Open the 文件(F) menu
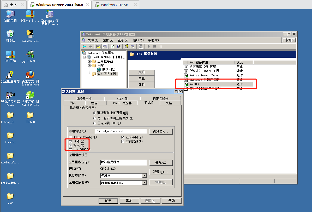312x212 pixels. click(93, 40)
